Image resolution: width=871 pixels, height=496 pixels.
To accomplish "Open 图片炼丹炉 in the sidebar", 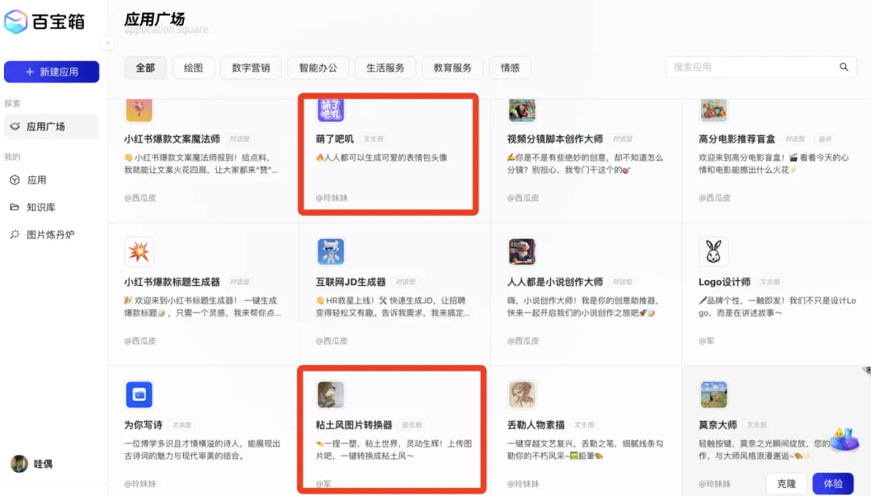I will 52,234.
